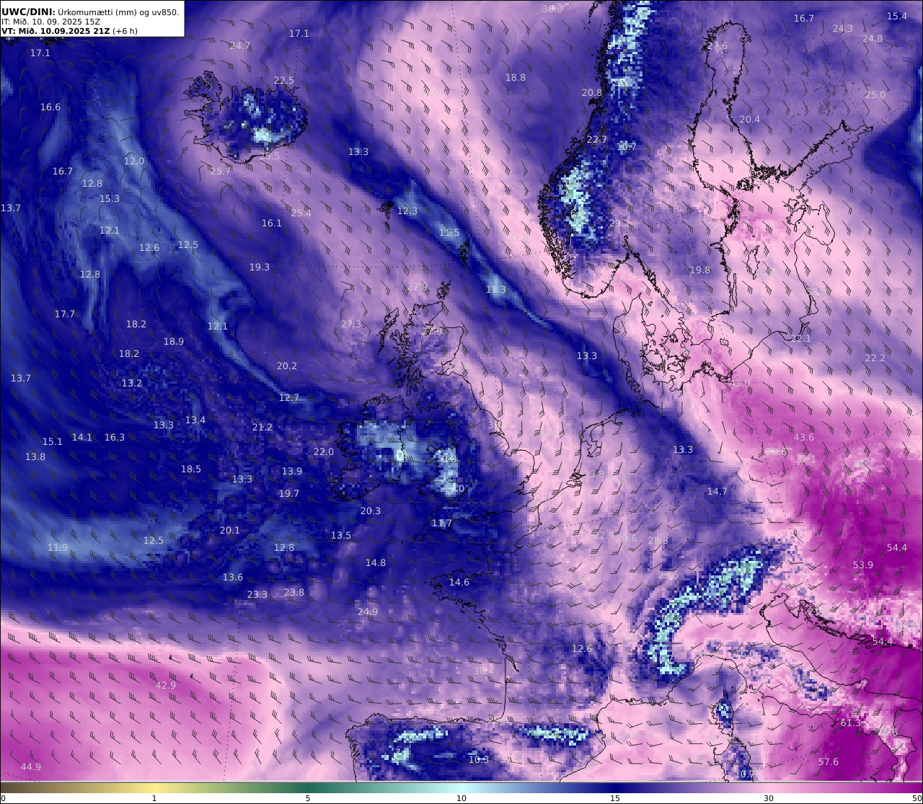923x804 pixels.
Task: Click the UWC/DINI title label
Action: click(x=28, y=12)
